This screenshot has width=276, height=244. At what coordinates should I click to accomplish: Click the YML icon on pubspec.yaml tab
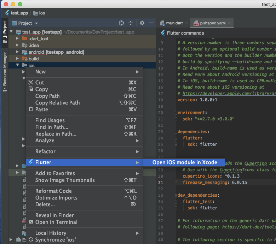pos(196,23)
